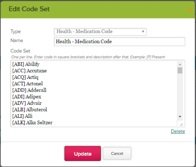196x167 pixels.
Task: Place cursor on the [ACC] Accutane line
Action: point(29,71)
